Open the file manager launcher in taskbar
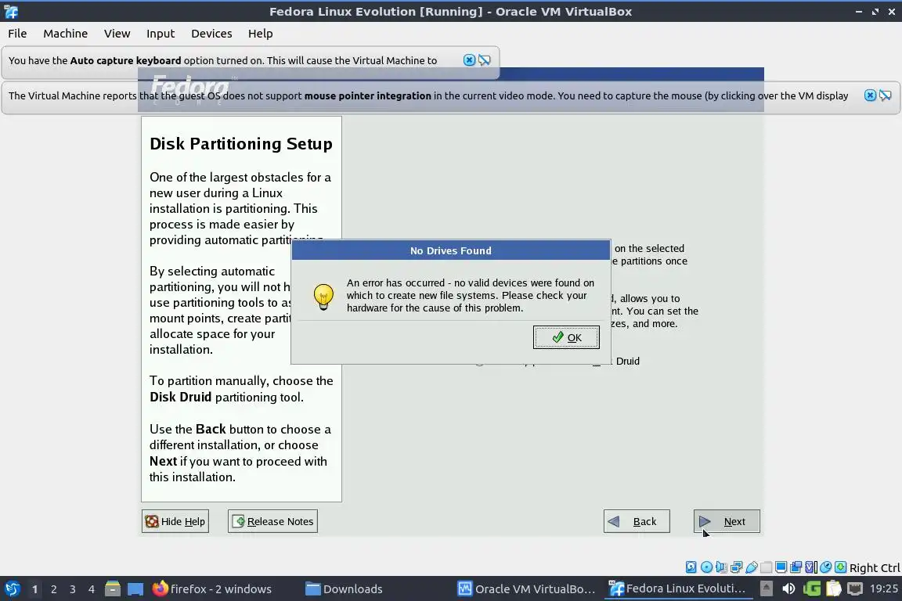The width and height of the screenshot is (902, 601). coord(113,588)
